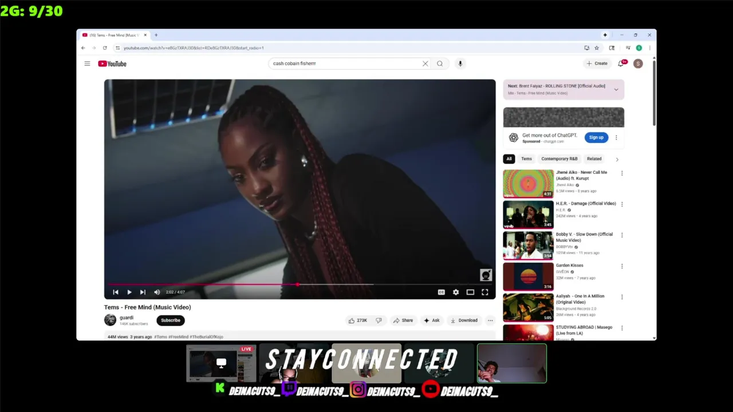This screenshot has width=733, height=412.
Task: Share the video
Action: pyautogui.click(x=403, y=320)
